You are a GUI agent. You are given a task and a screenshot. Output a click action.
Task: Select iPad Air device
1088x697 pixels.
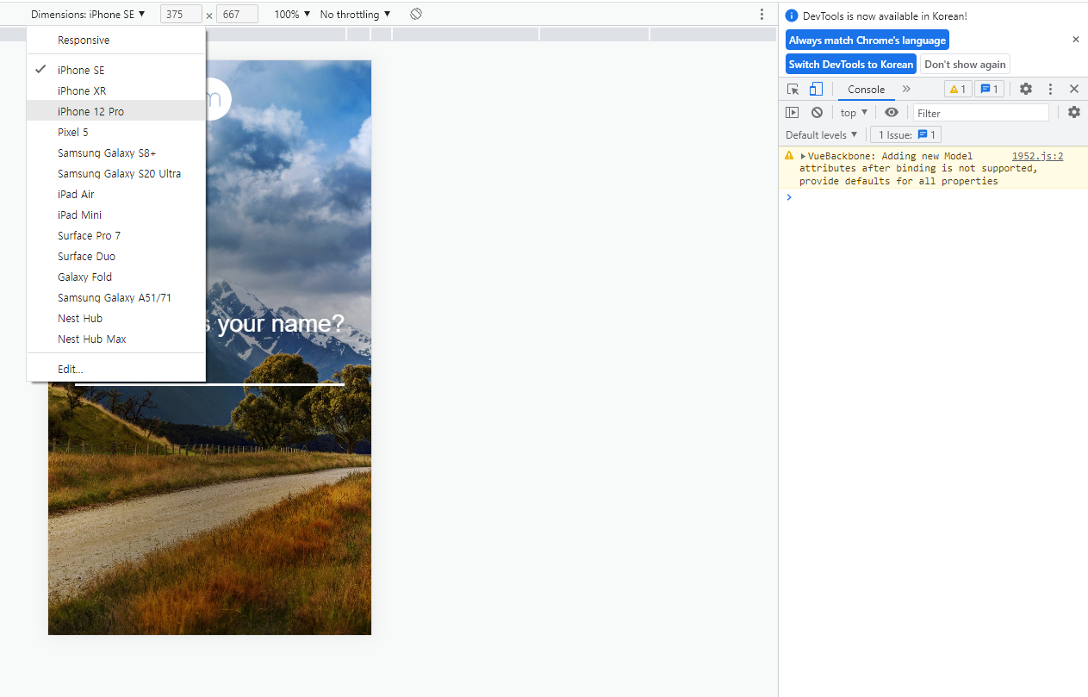coord(116,195)
